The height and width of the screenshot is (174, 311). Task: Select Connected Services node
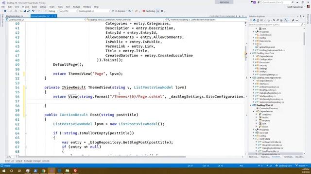pyautogui.click(x=269, y=108)
